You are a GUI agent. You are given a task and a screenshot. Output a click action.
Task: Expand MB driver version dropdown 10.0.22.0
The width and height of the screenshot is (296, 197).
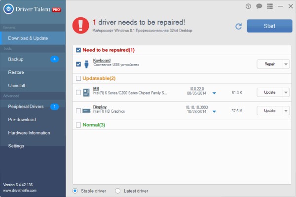pyautogui.click(x=214, y=93)
